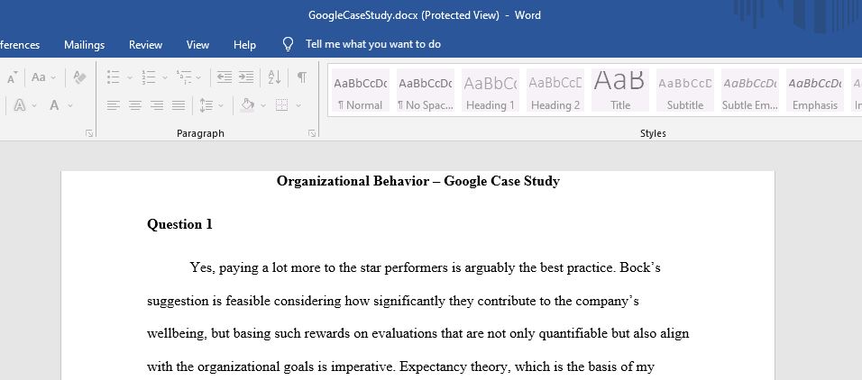
Task: Click the 'Question 1' heading in document
Action: click(x=179, y=224)
